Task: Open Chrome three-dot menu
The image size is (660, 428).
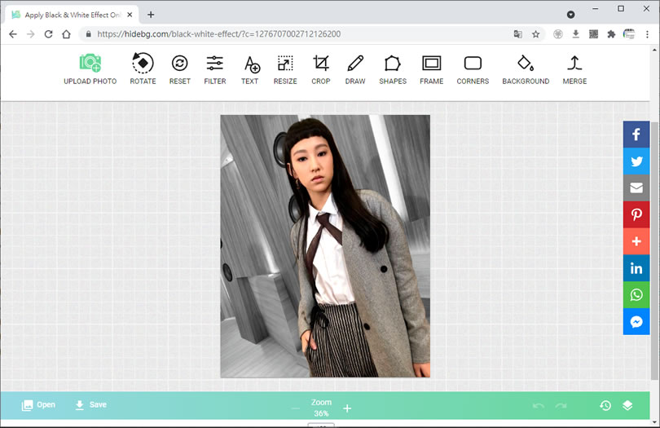Action: tap(647, 34)
